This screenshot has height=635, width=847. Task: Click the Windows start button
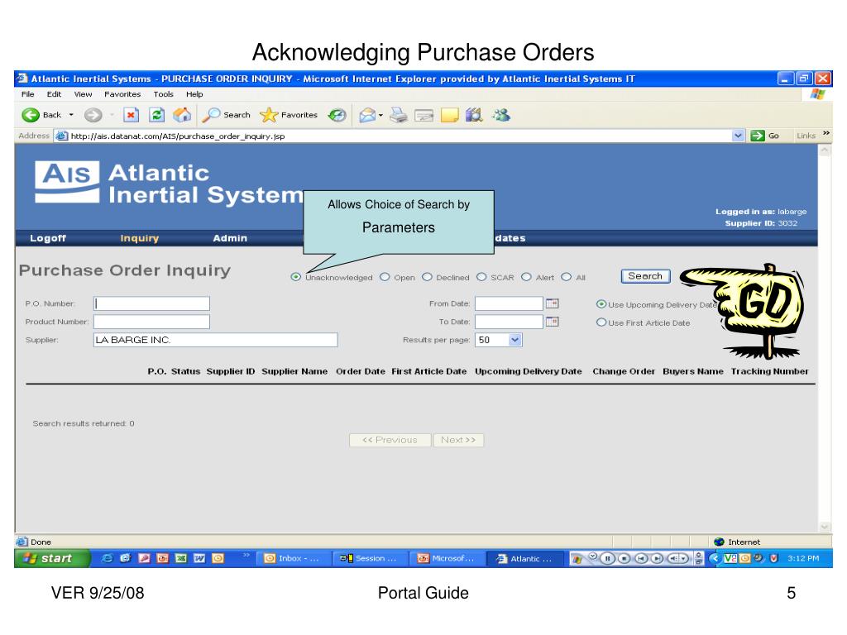coord(52,558)
